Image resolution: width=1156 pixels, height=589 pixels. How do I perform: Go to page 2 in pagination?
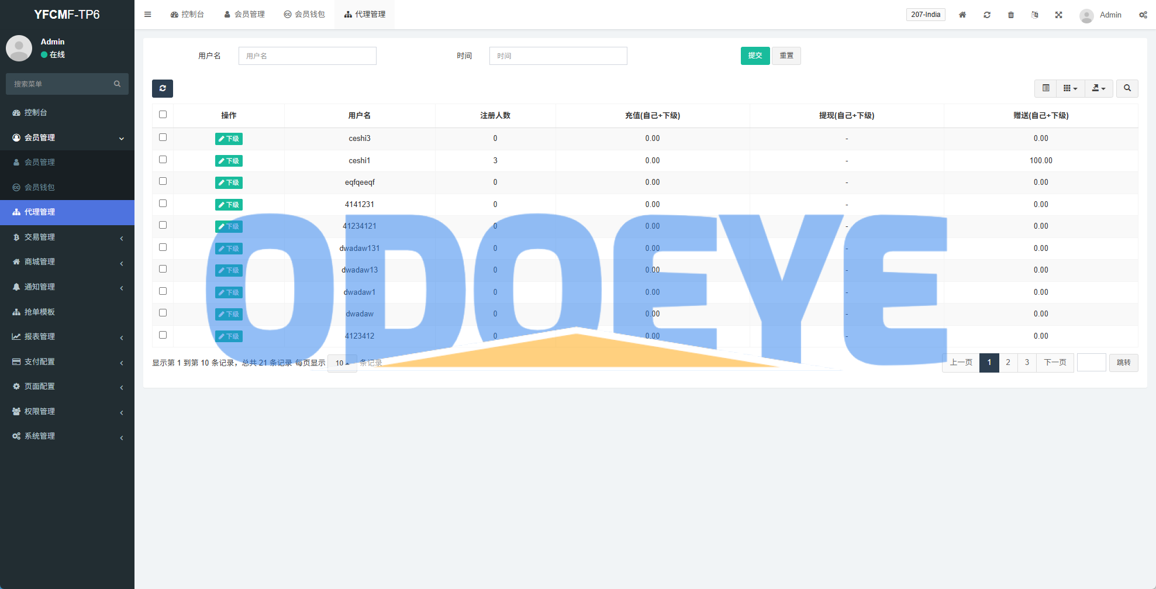(x=1008, y=363)
